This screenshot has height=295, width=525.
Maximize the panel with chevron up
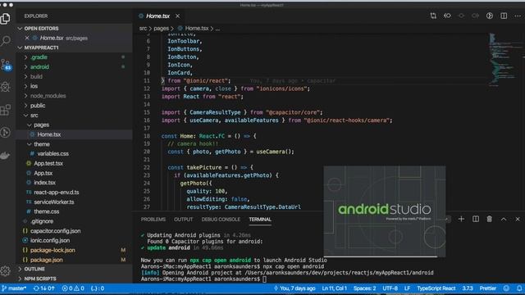504,219
